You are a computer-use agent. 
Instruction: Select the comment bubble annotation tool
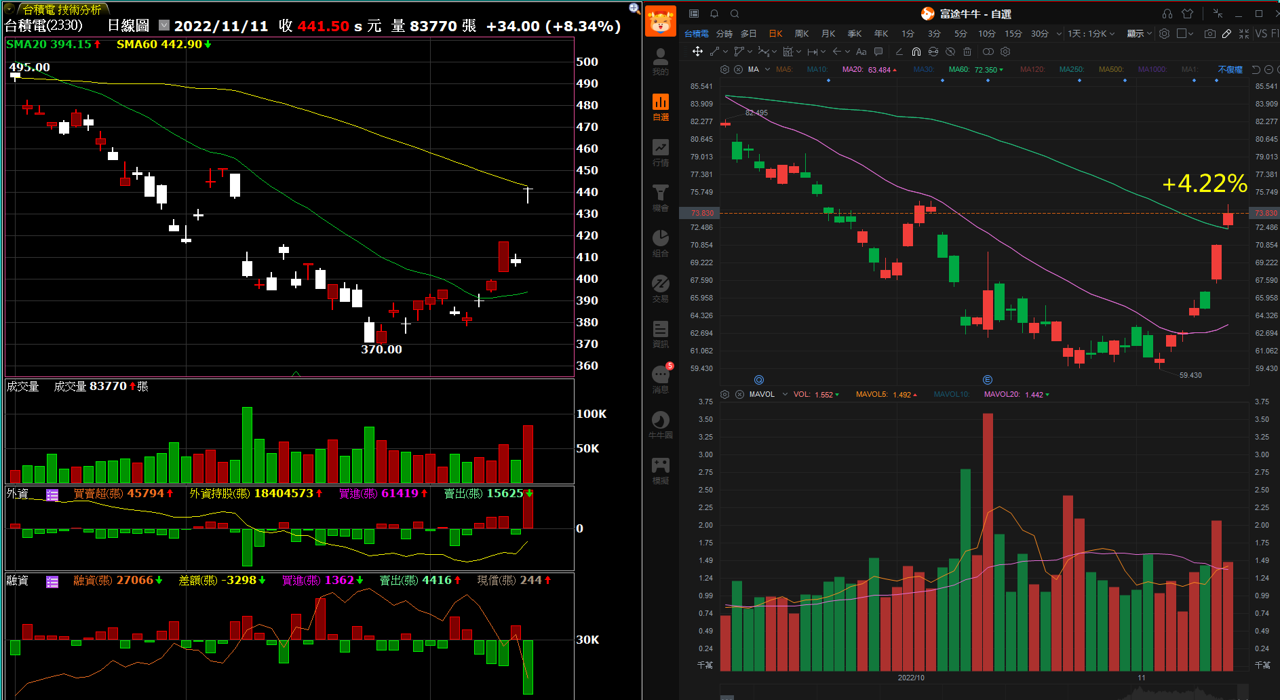pyautogui.click(x=878, y=52)
